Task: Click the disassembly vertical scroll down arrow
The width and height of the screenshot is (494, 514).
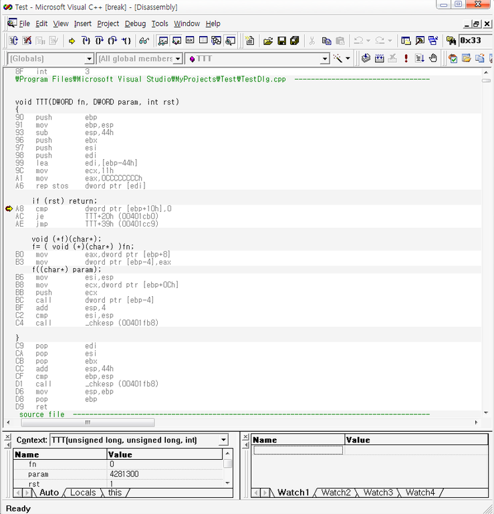Action: click(x=486, y=413)
